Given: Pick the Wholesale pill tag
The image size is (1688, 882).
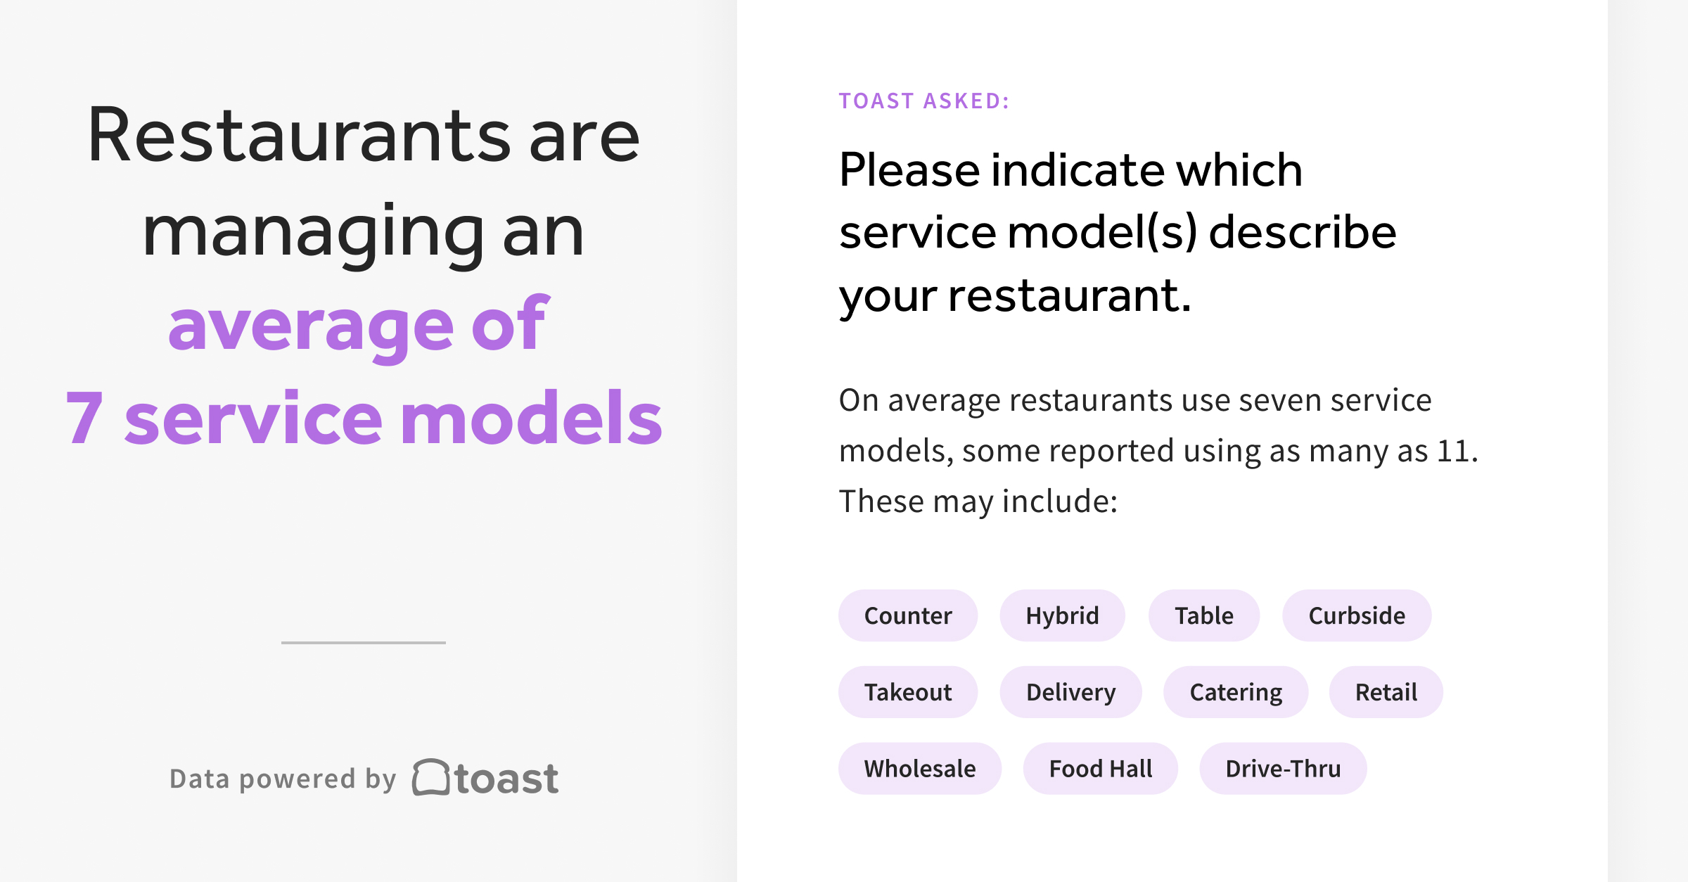Looking at the screenshot, I should coord(919,769).
